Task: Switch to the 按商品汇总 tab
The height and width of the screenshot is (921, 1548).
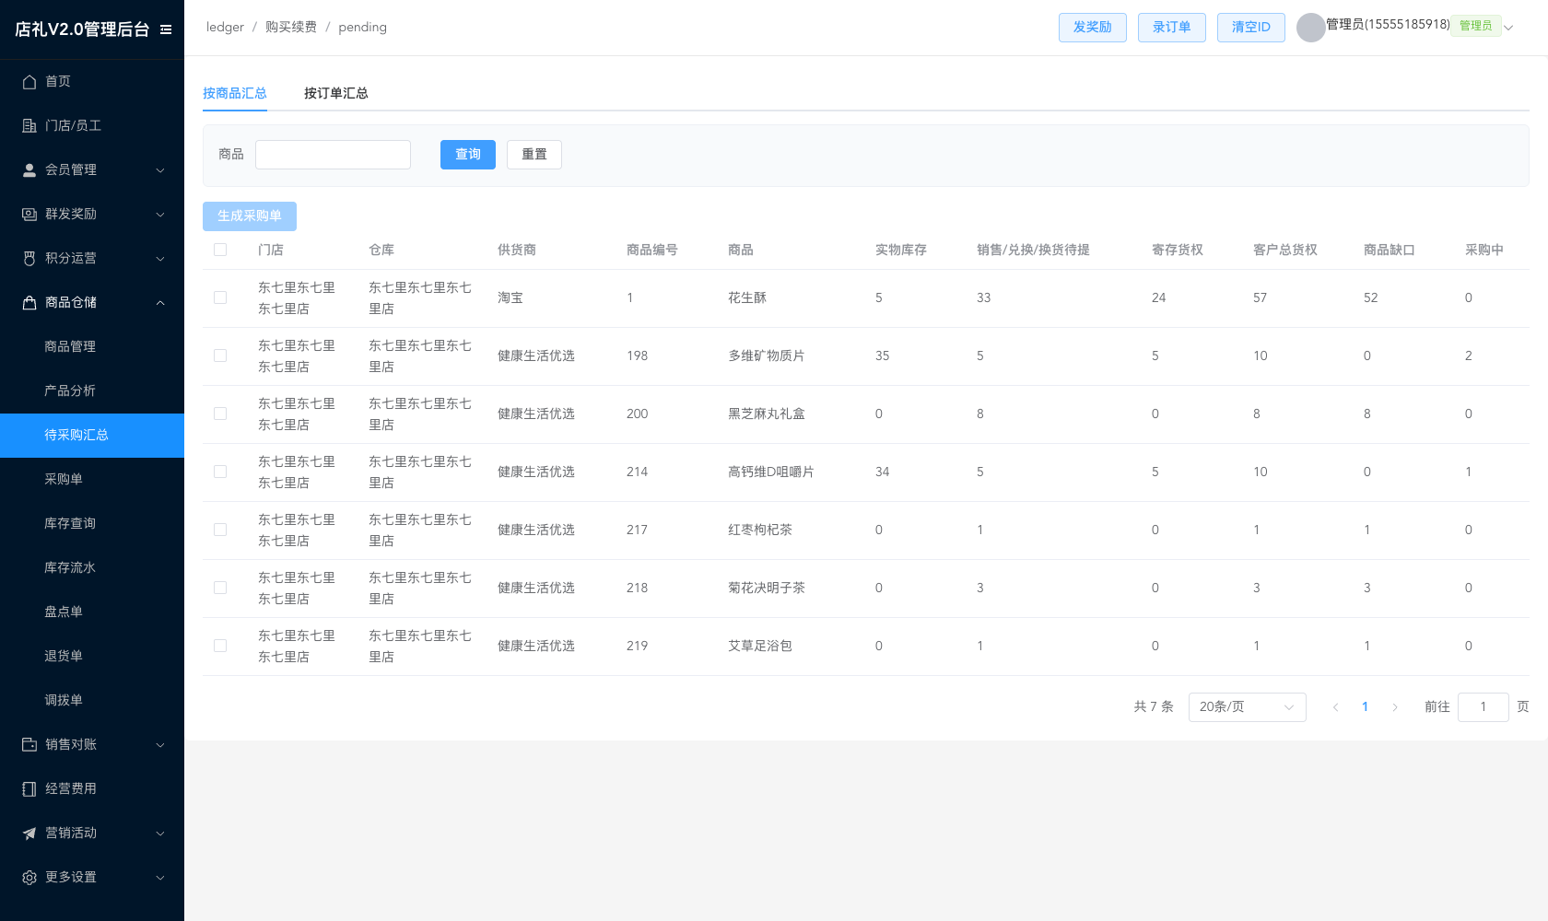Action: click(x=235, y=93)
